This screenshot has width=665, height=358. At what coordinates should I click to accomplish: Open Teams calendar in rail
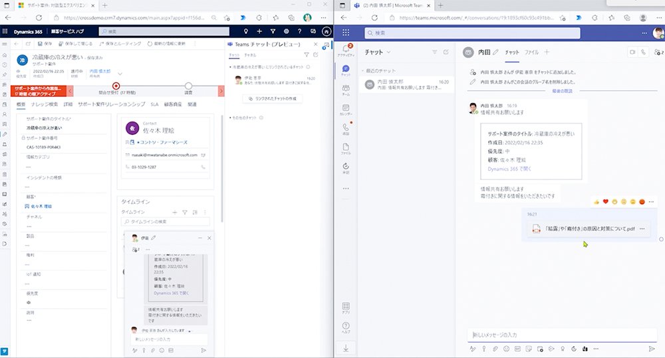(346, 110)
